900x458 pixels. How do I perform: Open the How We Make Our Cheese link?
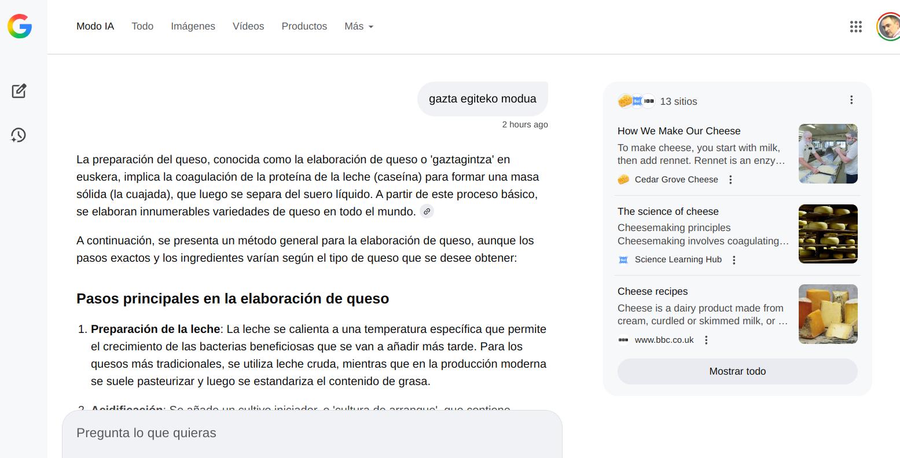pos(679,131)
